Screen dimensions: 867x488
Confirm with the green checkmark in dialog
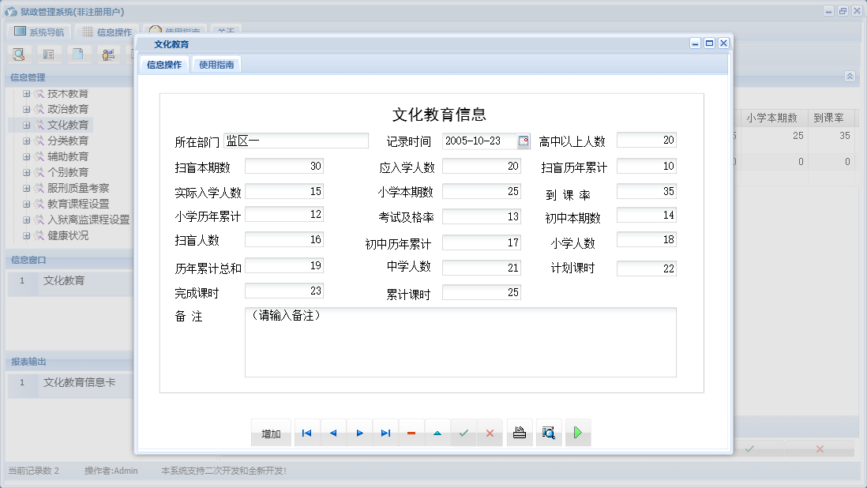point(464,433)
